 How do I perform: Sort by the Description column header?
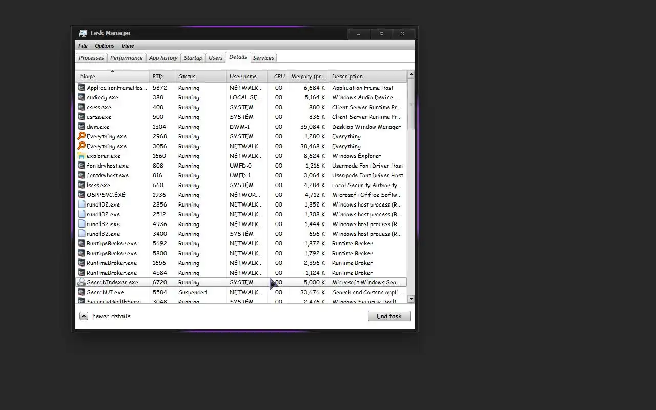(367, 76)
